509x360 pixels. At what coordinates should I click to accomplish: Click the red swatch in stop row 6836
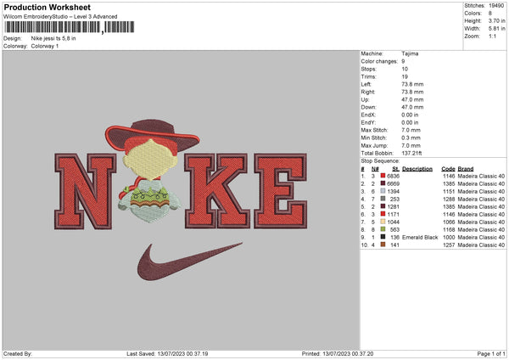[x=383, y=176]
